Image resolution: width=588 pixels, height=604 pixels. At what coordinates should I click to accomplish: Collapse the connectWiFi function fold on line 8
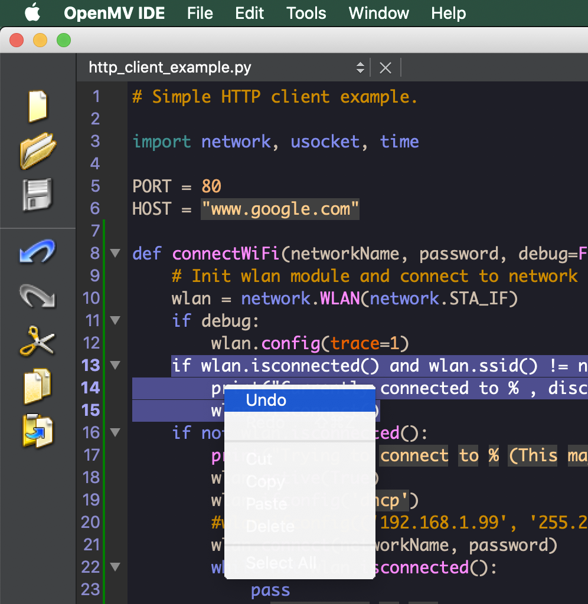(x=115, y=254)
